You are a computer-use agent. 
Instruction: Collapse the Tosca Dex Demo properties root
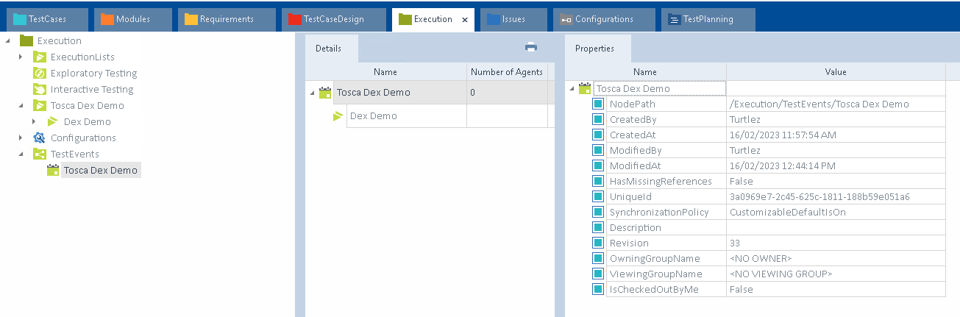tap(572, 89)
